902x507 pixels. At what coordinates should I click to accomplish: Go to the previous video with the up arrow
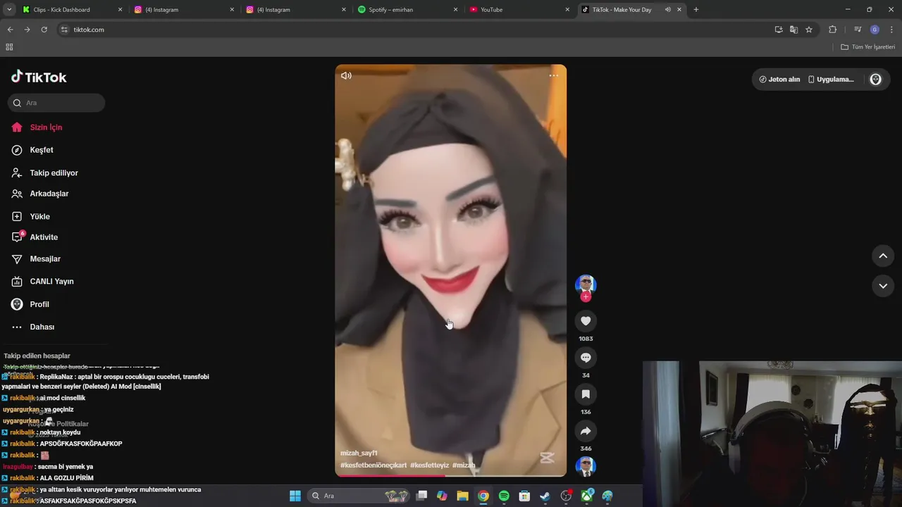883,256
